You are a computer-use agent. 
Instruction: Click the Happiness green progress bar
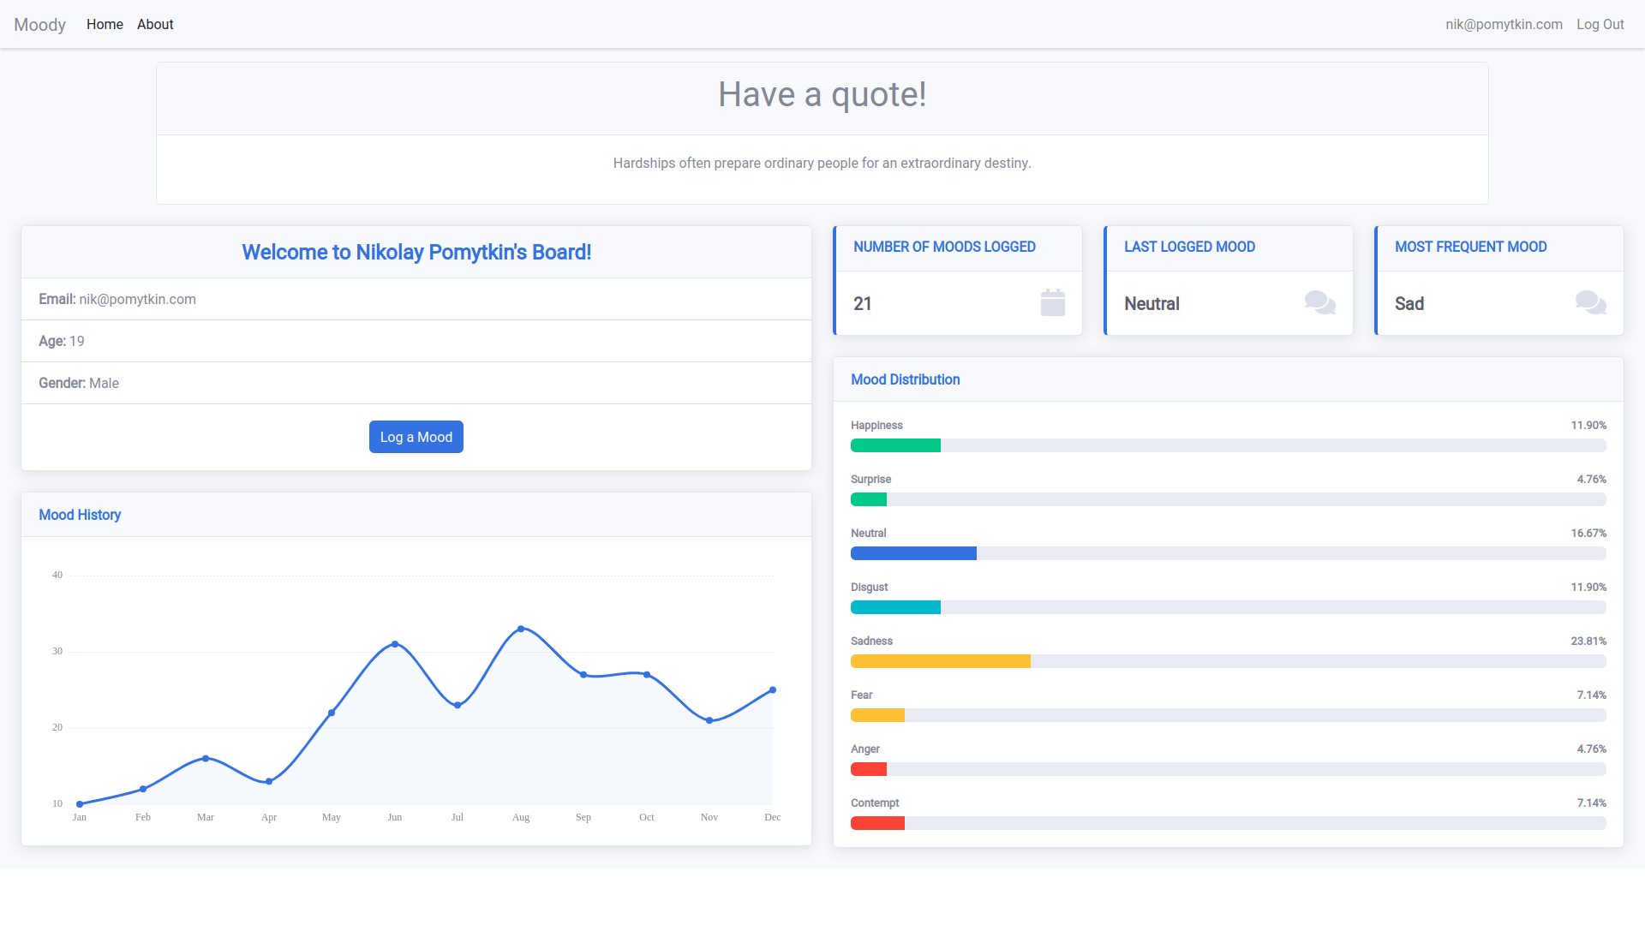(895, 445)
